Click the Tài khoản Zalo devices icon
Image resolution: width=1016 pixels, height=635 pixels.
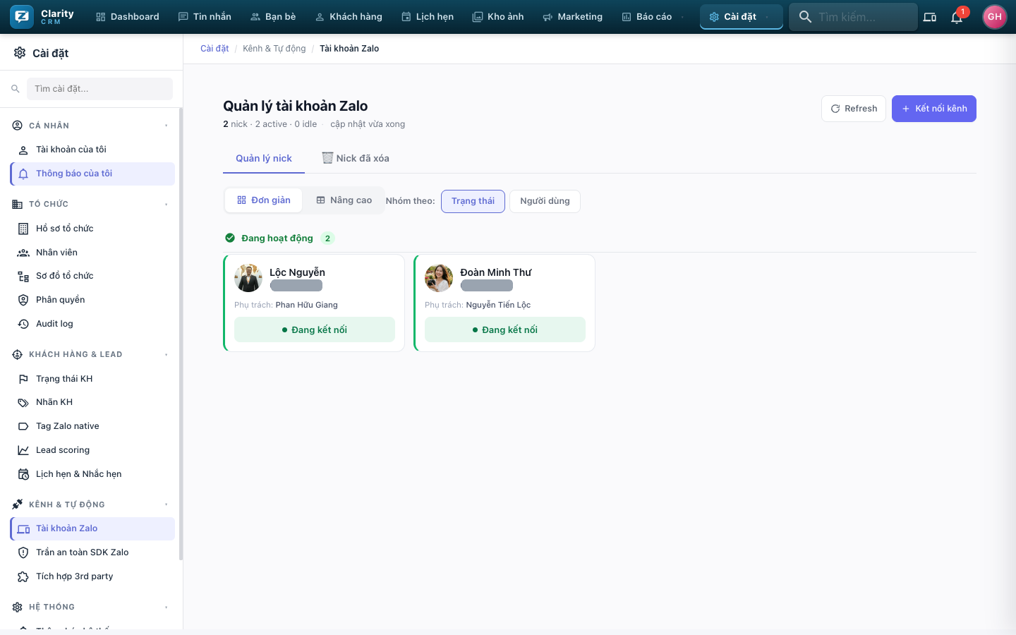pyautogui.click(x=23, y=528)
